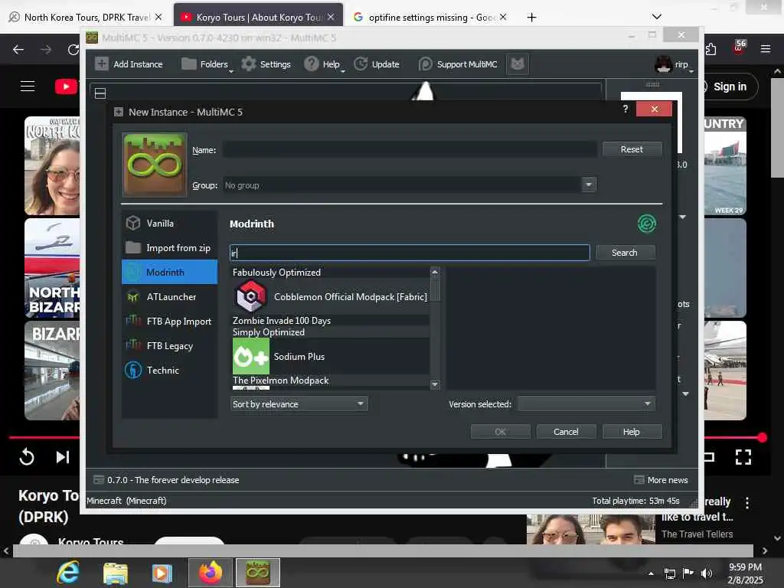
Task: Open the Folders toolbar menu
Action: point(207,64)
